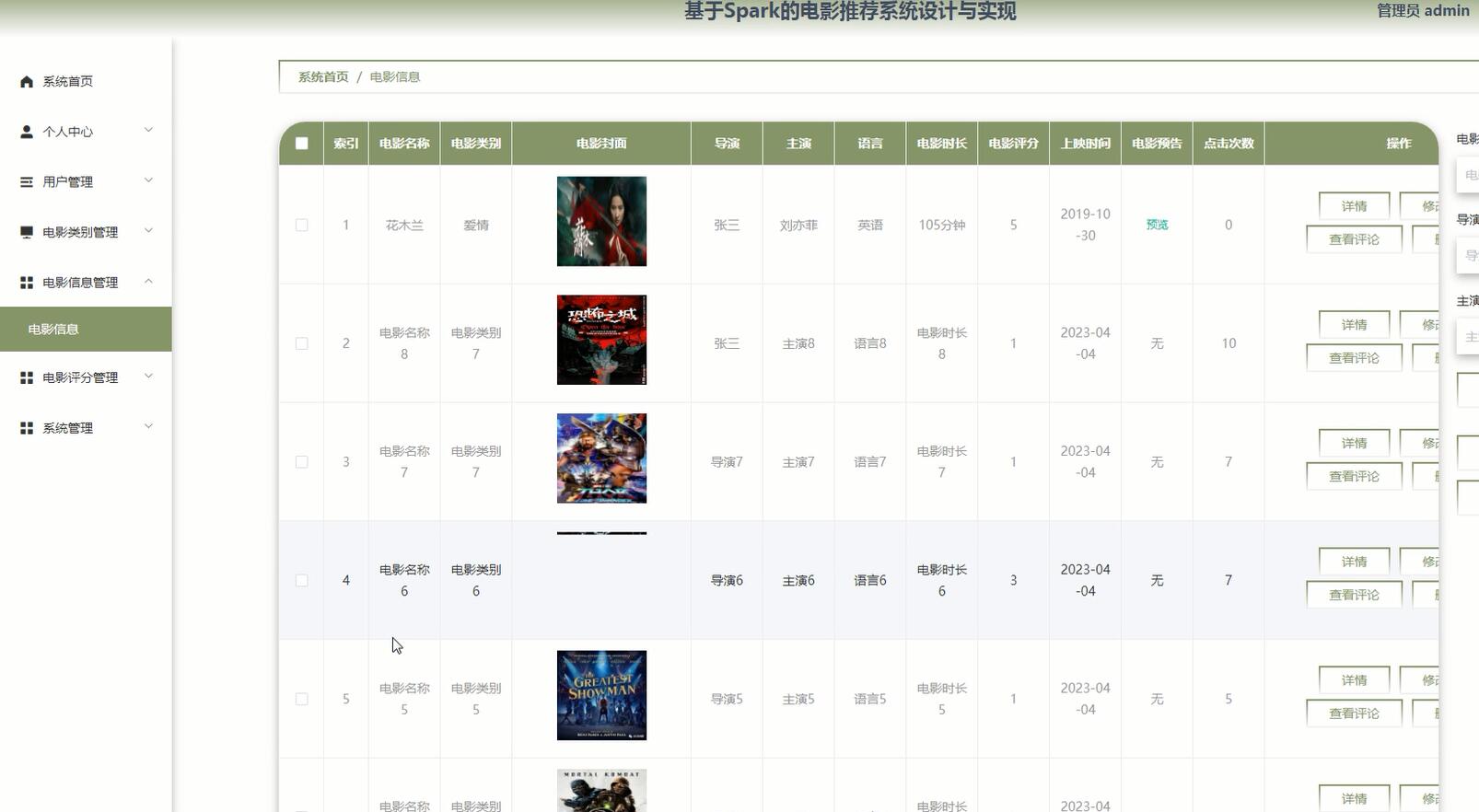
Task: Click the 上映时间 column header
Action: (x=1085, y=144)
